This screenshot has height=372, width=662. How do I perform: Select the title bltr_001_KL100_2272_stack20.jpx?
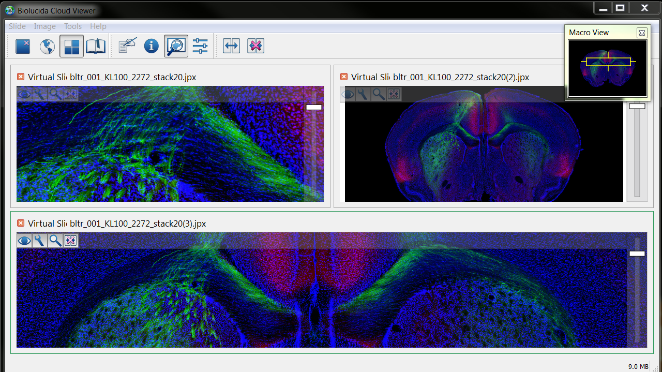pyautogui.click(x=133, y=77)
